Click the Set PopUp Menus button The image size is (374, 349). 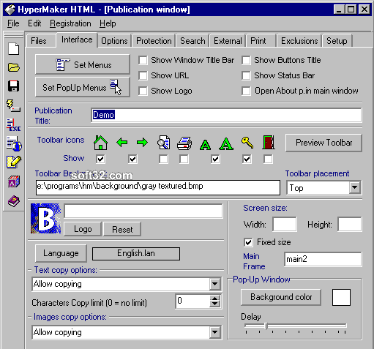tap(83, 87)
